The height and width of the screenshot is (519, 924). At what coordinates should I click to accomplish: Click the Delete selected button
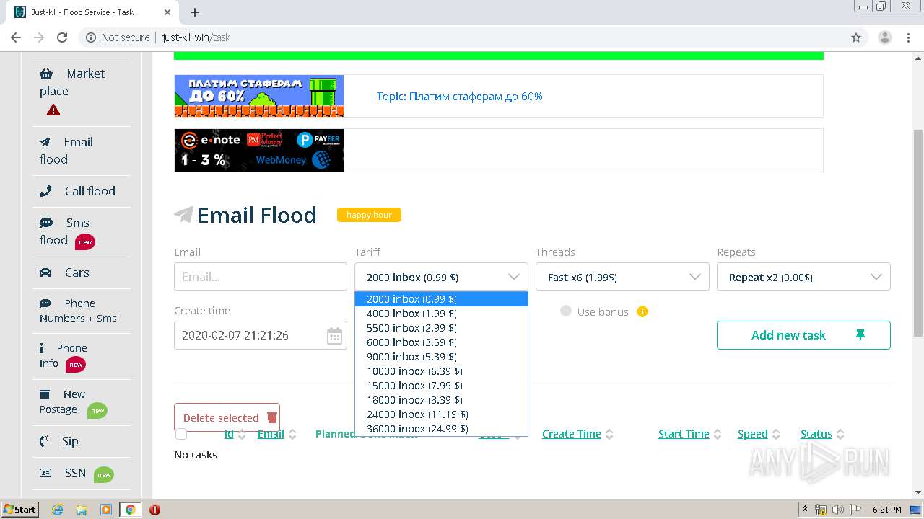click(x=227, y=417)
